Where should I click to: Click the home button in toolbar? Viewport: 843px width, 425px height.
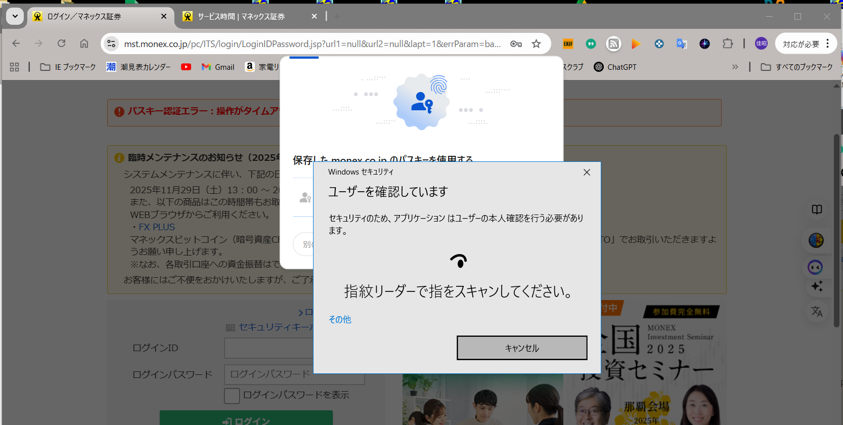[x=84, y=44]
